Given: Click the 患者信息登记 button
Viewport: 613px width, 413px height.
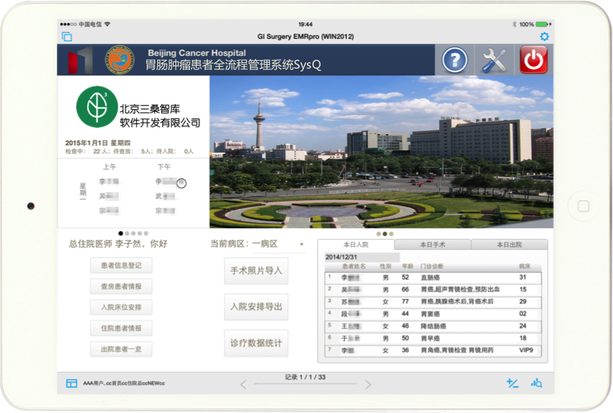Looking at the screenshot, I should click(x=121, y=266).
